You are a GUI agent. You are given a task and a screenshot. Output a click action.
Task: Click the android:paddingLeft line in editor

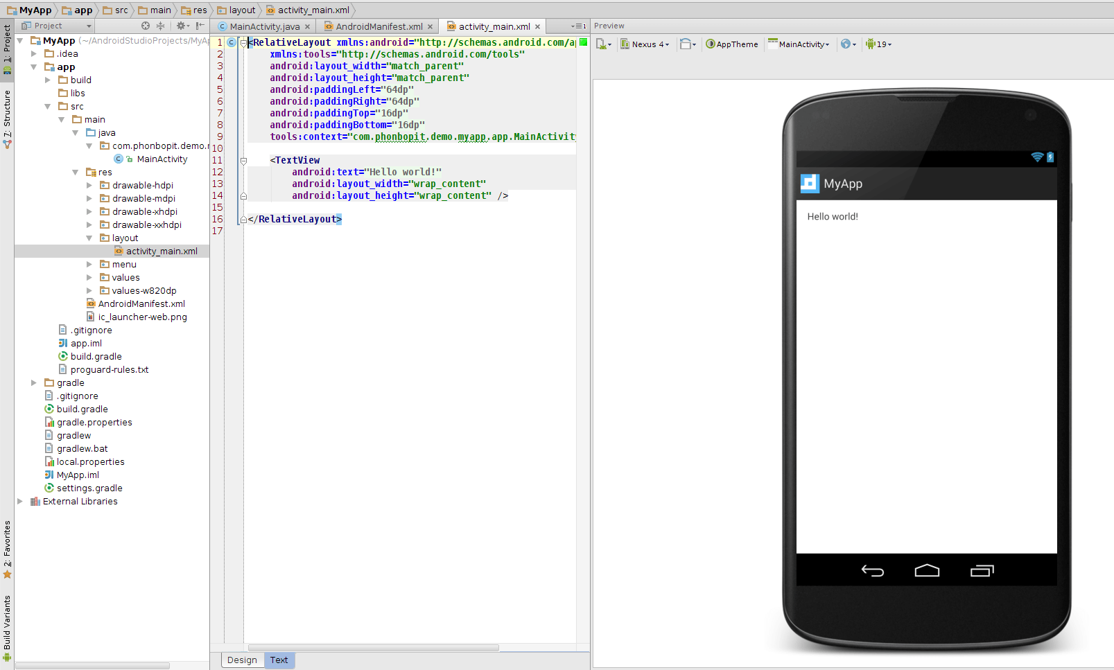(x=342, y=89)
